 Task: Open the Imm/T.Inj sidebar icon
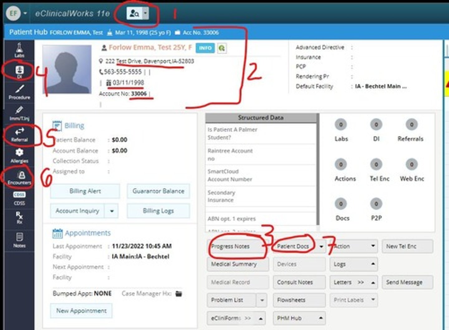tap(19, 113)
